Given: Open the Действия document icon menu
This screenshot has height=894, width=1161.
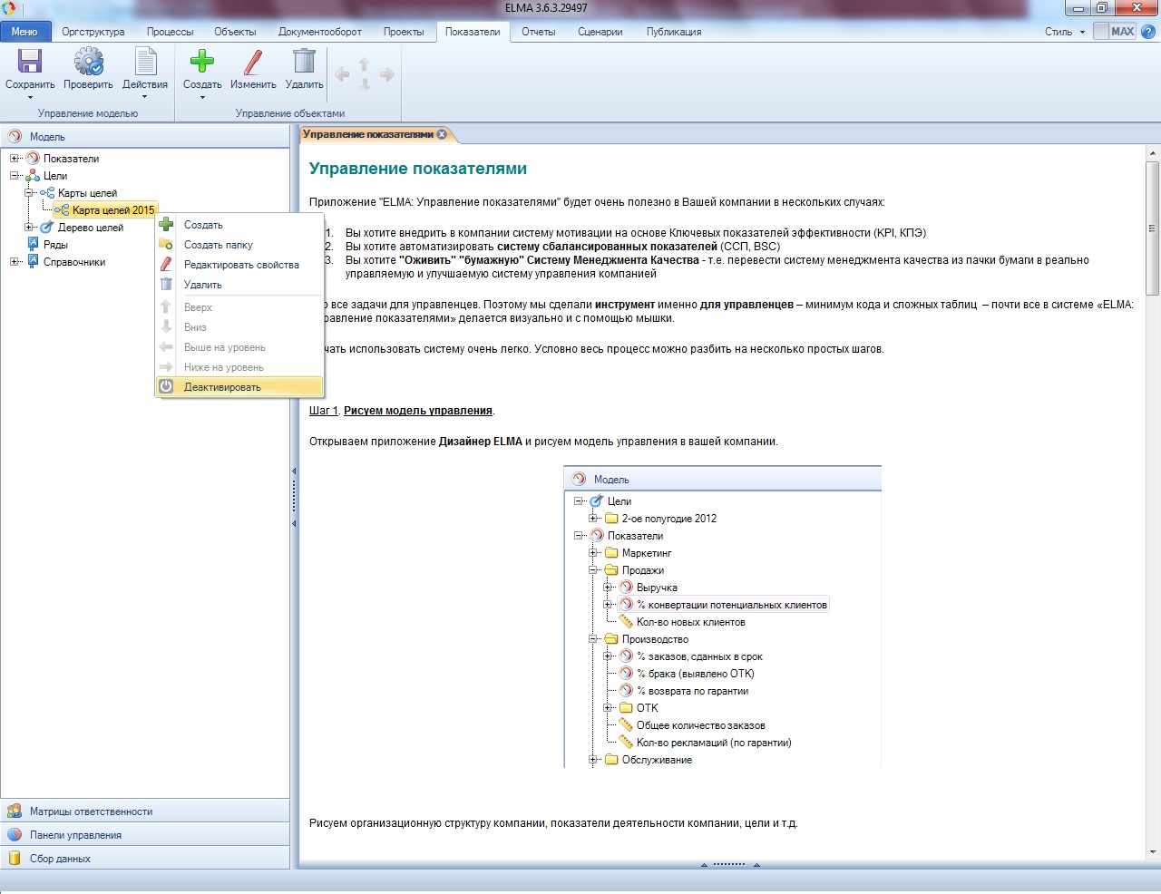Looking at the screenshot, I should tap(145, 62).
